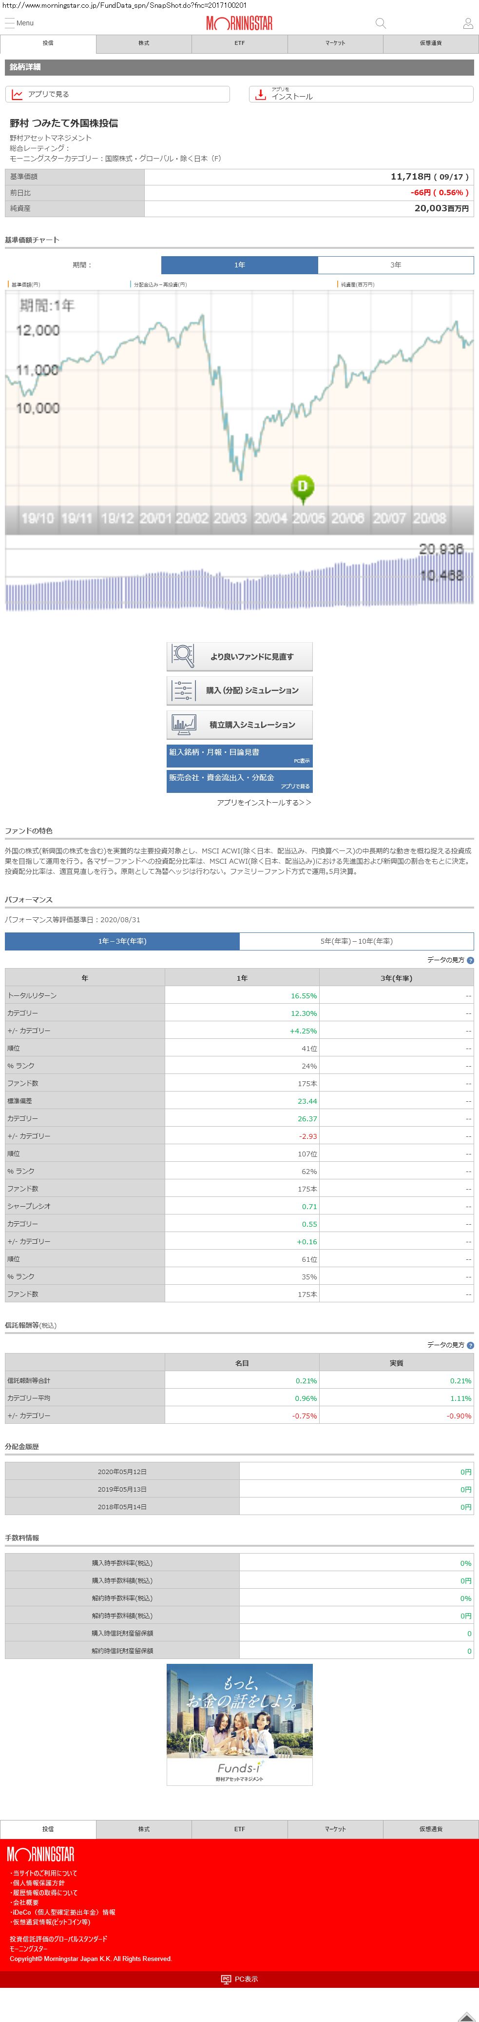This screenshot has height=2022, width=479.
Task: Open 積立購入シミュレーション button
Action: (x=239, y=725)
